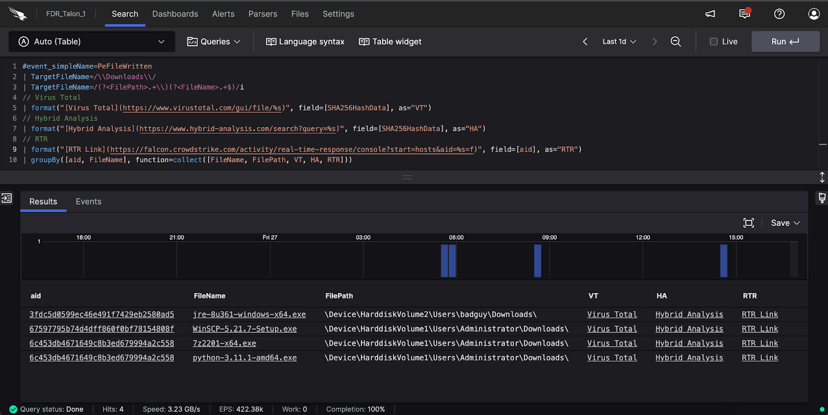Open the notifications message icon

[745, 13]
